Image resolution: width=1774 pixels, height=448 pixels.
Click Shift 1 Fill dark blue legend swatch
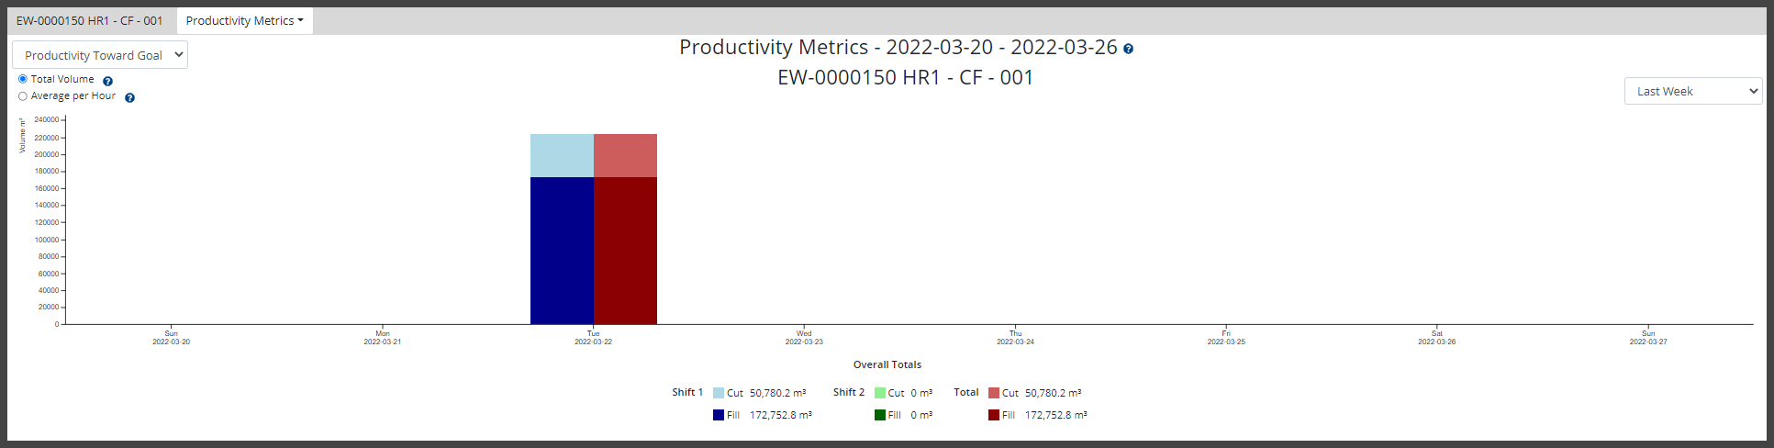tap(719, 415)
